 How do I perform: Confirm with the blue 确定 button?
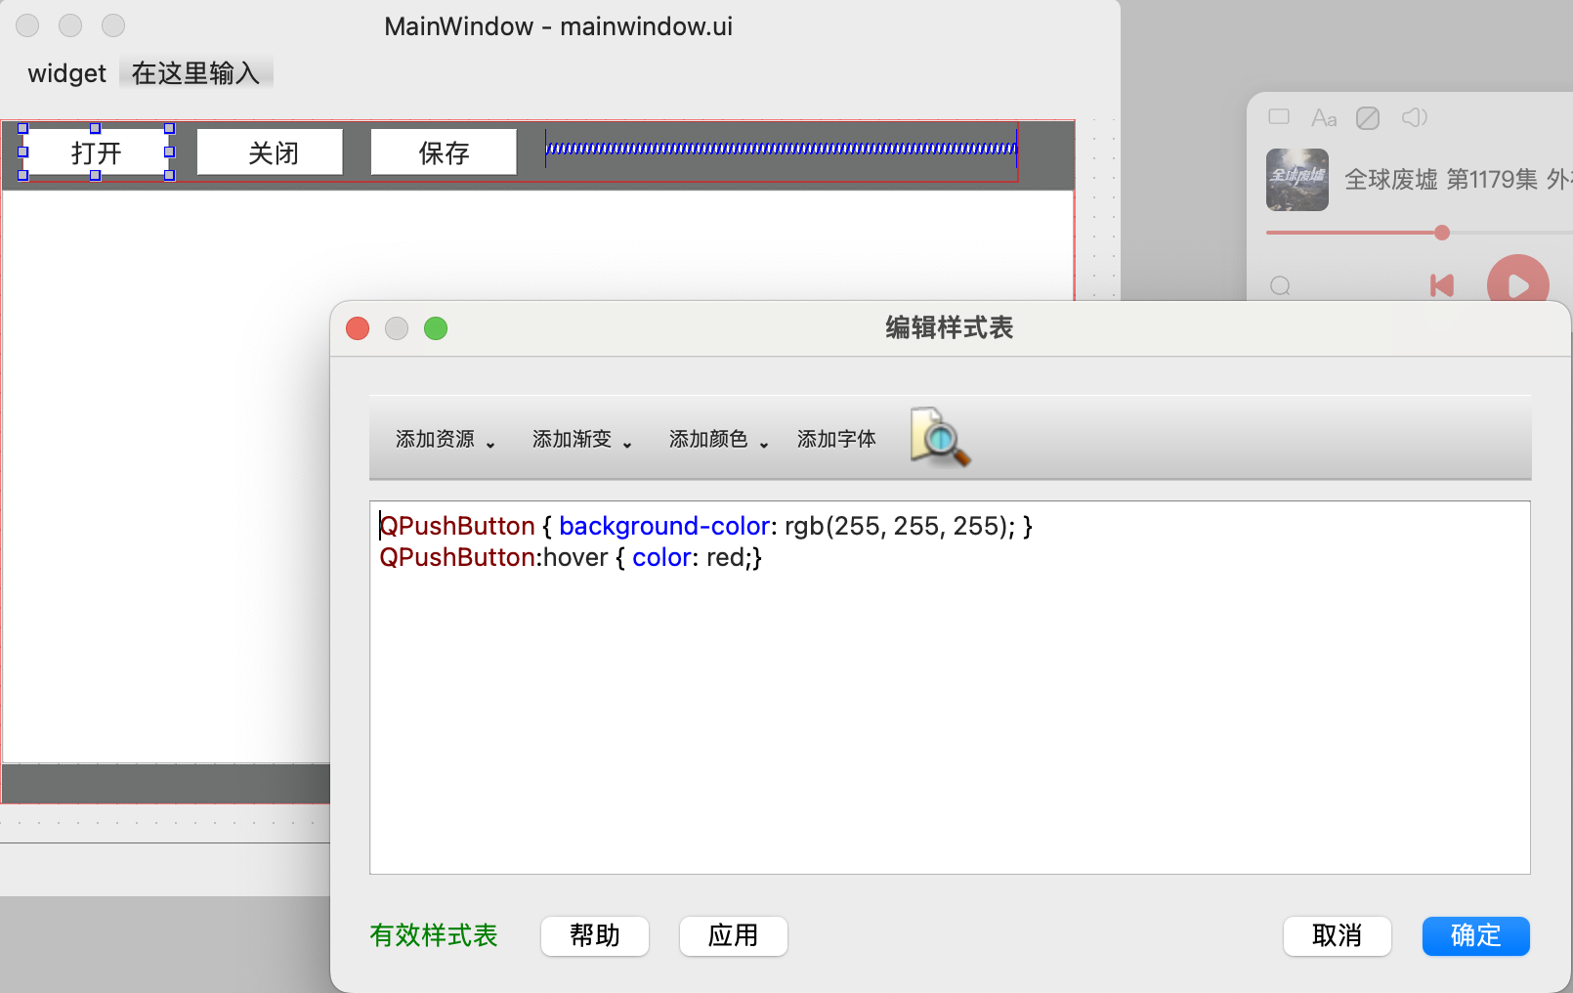(1475, 935)
